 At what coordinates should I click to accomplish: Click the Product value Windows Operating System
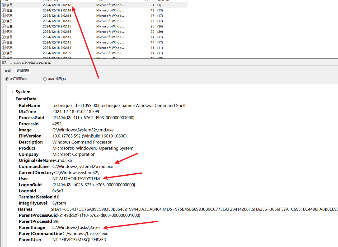93,148
